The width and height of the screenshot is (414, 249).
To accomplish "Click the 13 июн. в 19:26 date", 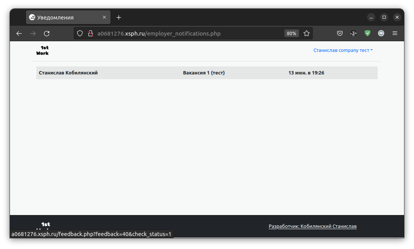I will click(x=306, y=73).
